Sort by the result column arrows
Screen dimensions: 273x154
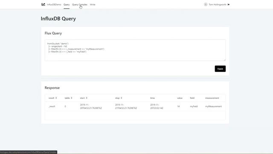coord(56,98)
